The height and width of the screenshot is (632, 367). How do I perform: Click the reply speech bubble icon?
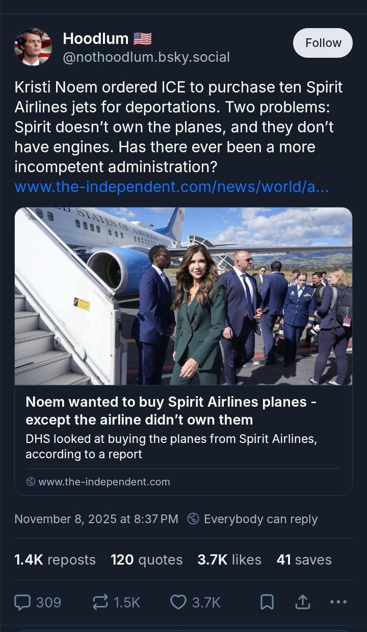[22, 602]
